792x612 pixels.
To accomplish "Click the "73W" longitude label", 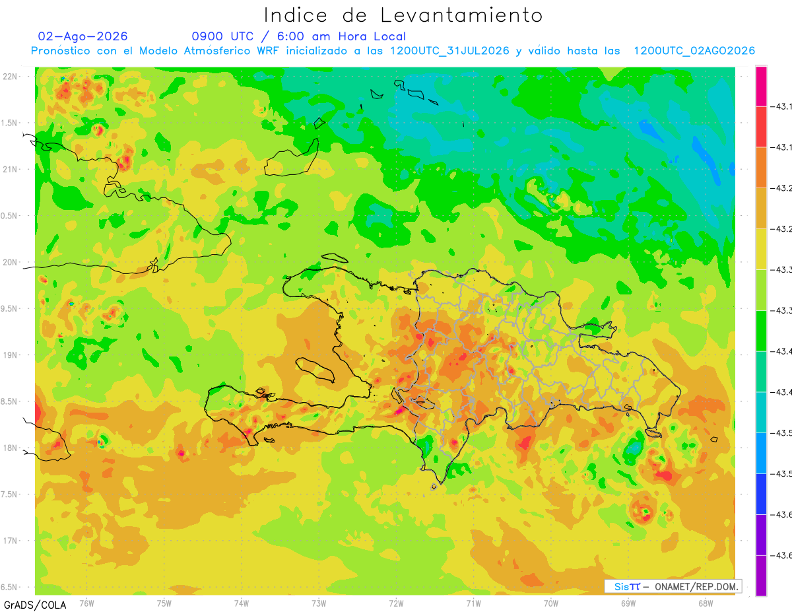I will tap(319, 603).
